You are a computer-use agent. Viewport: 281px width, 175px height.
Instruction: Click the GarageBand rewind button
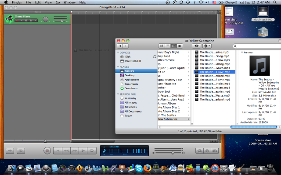pos(66,150)
